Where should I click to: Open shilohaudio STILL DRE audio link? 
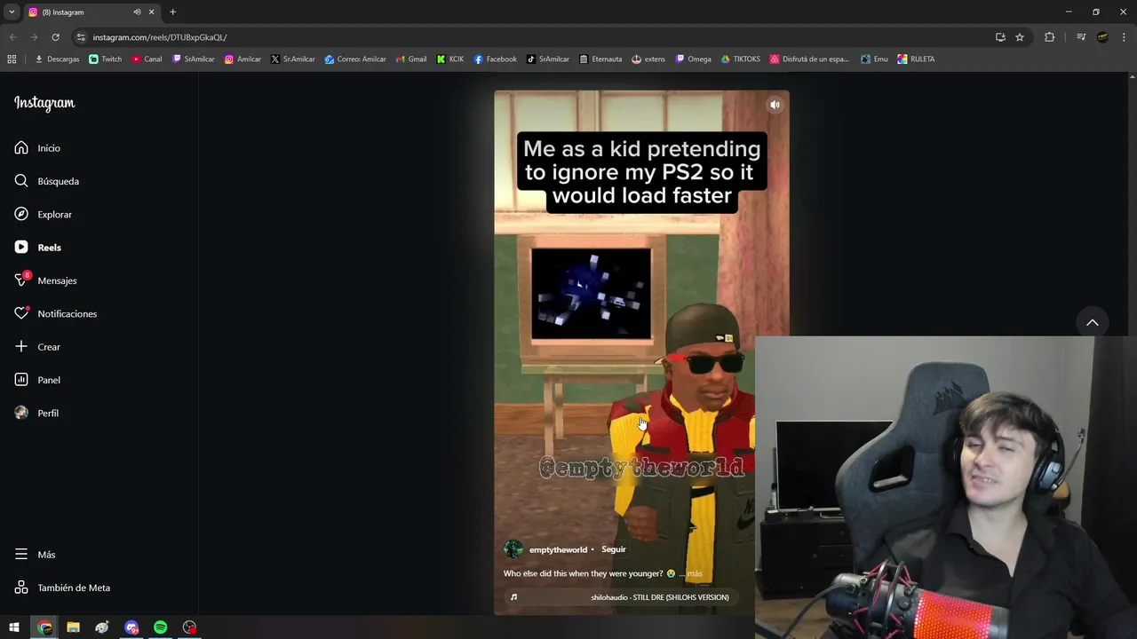click(660, 597)
